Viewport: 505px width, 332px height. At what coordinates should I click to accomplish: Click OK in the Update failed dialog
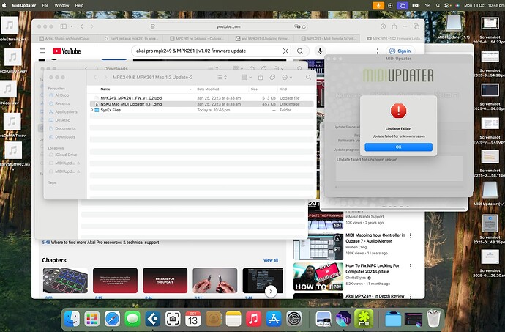pos(398,147)
